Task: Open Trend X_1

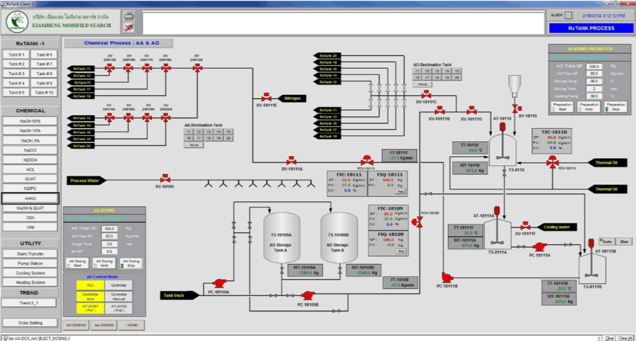Action: 29,303
